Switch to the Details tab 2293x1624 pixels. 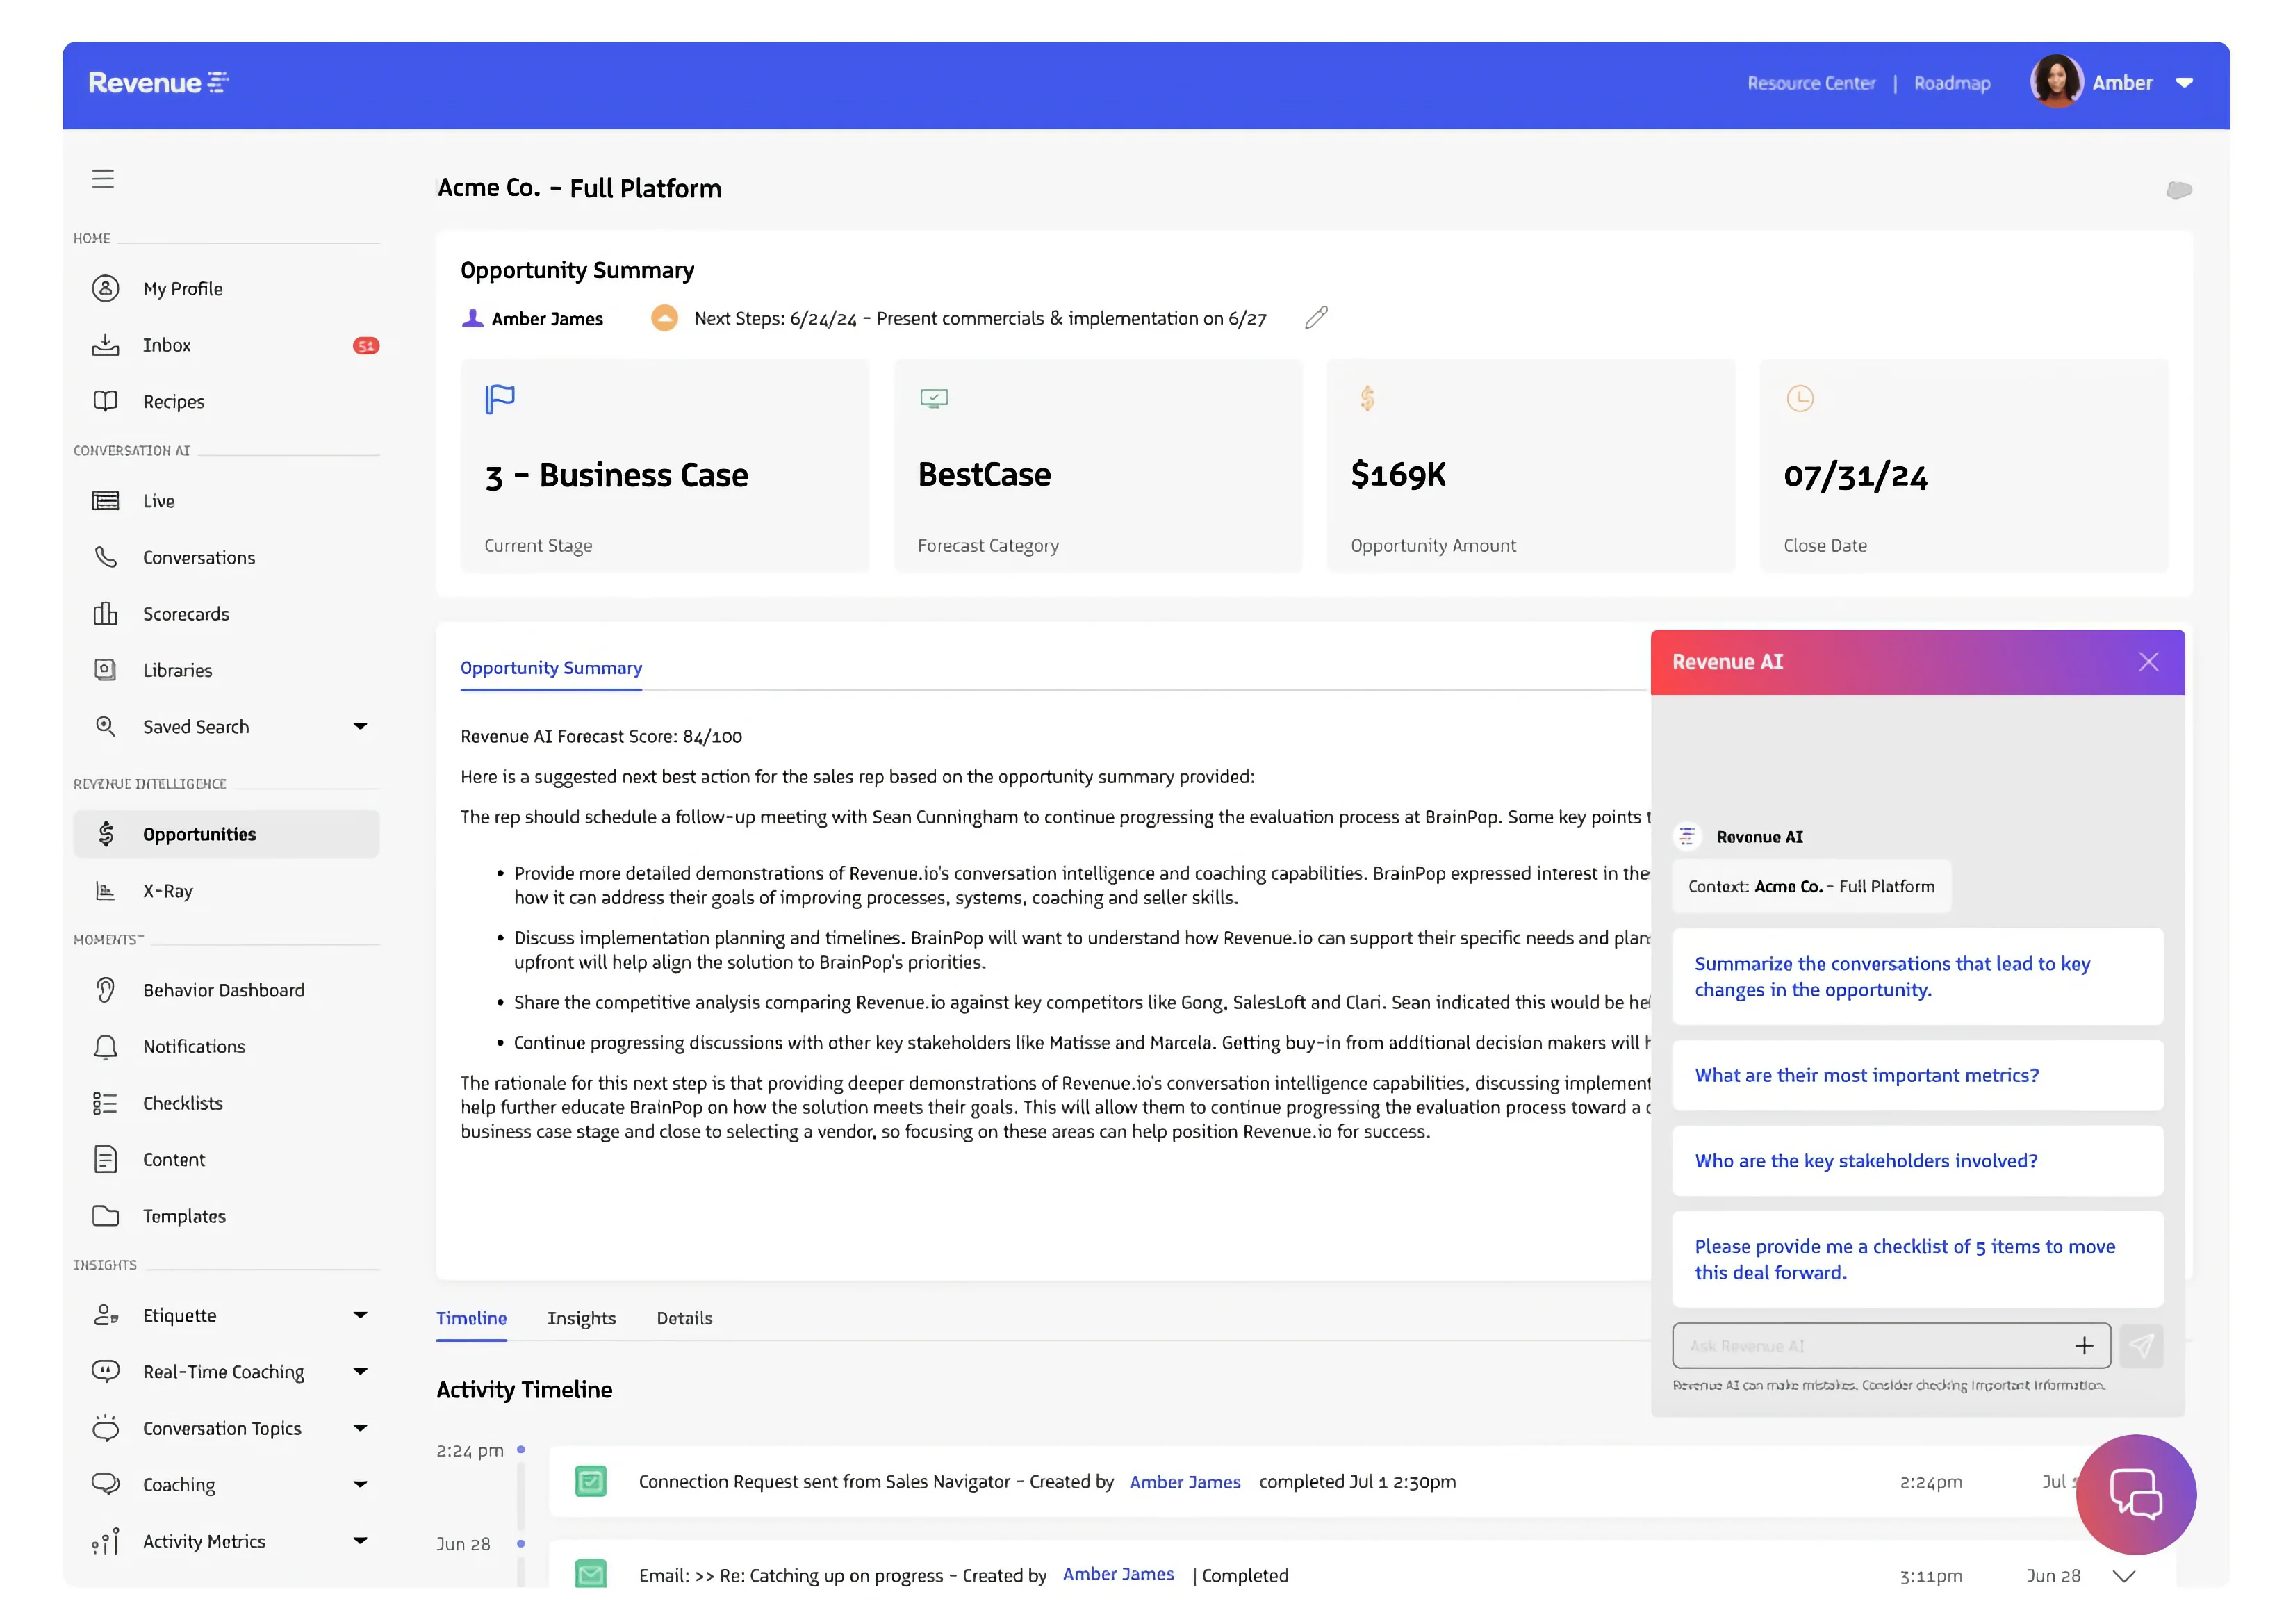(x=684, y=1319)
